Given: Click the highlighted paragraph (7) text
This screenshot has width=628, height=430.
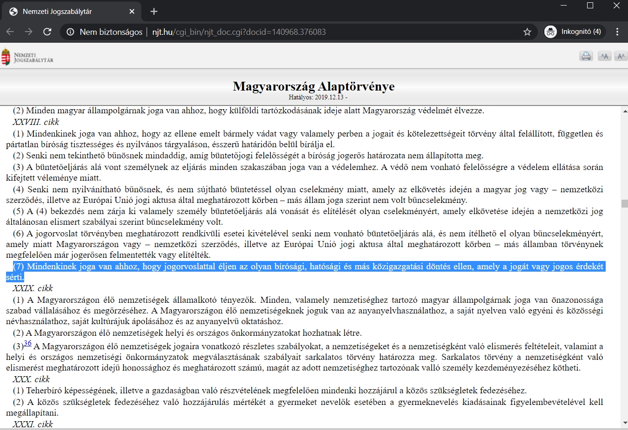Looking at the screenshot, I should 305,272.
